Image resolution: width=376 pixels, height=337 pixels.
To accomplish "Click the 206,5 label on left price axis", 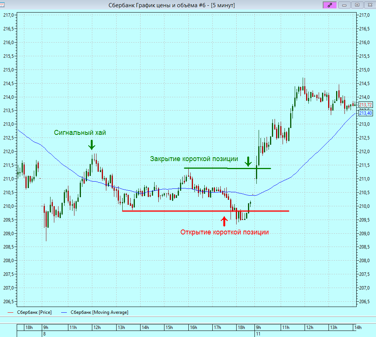I will coord(9,302).
